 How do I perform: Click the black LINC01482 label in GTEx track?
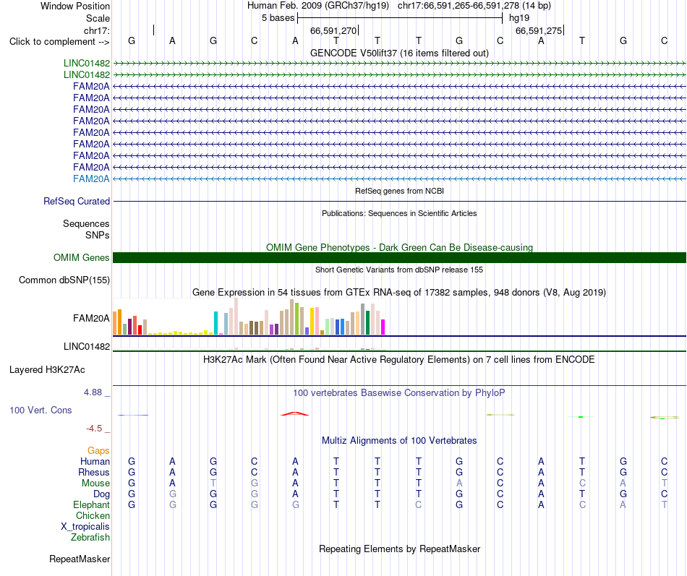point(87,346)
